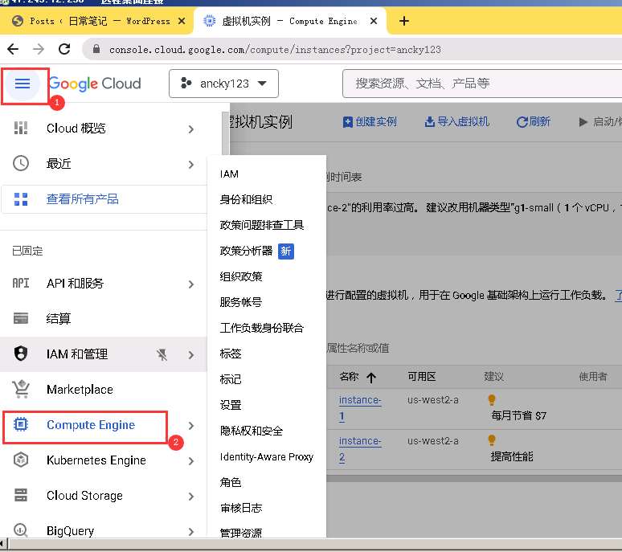Click the 创建实例 button
Viewport: 622px width, 552px height.
tap(370, 122)
